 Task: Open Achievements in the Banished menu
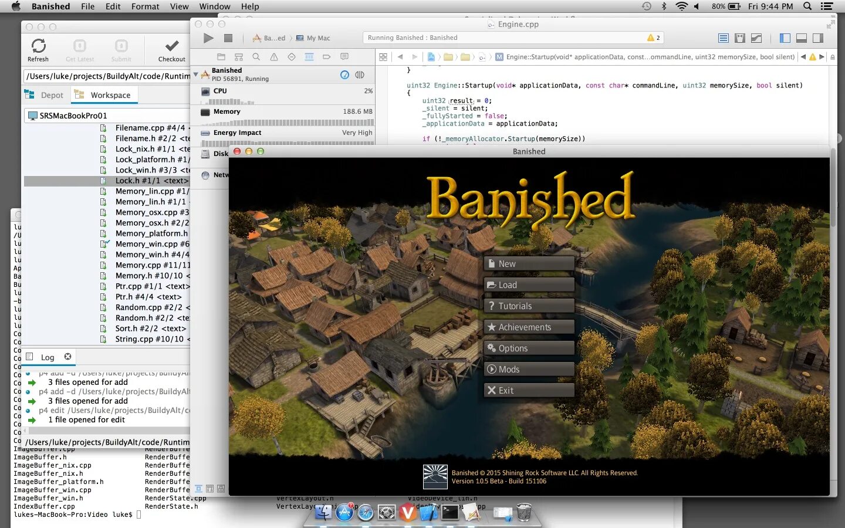(529, 327)
